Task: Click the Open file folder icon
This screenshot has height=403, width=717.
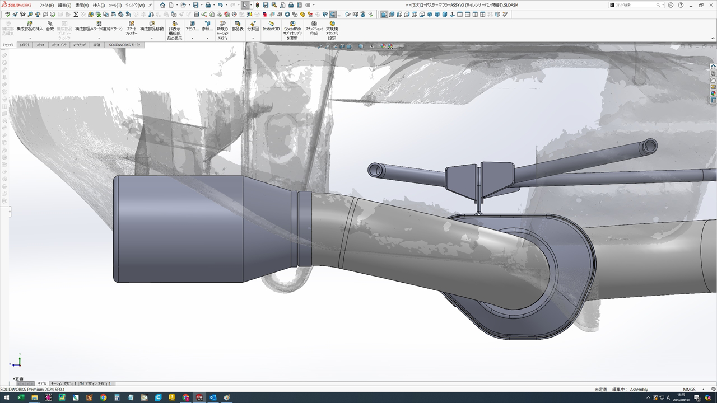Action: (x=183, y=5)
